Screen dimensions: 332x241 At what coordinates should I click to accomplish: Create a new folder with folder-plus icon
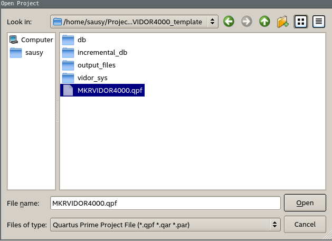(283, 22)
